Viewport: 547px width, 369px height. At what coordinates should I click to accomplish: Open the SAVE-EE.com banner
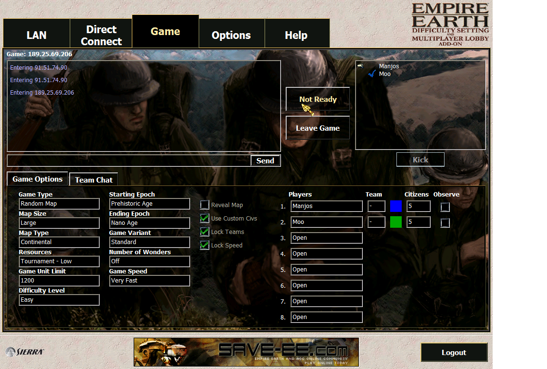[x=246, y=352]
